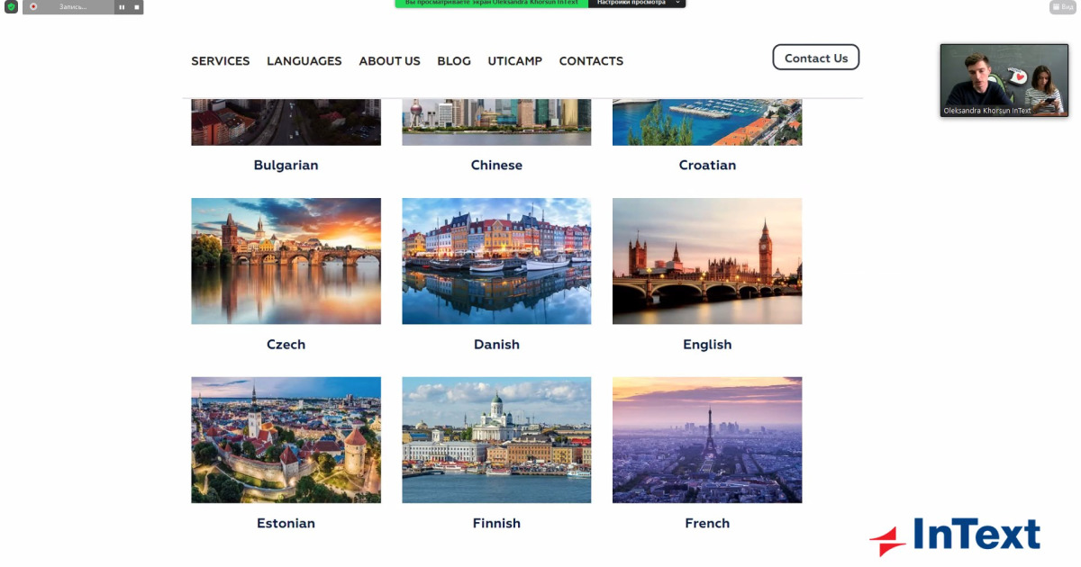1081x567 pixels.
Task: Pause the recording
Action: click(x=122, y=6)
